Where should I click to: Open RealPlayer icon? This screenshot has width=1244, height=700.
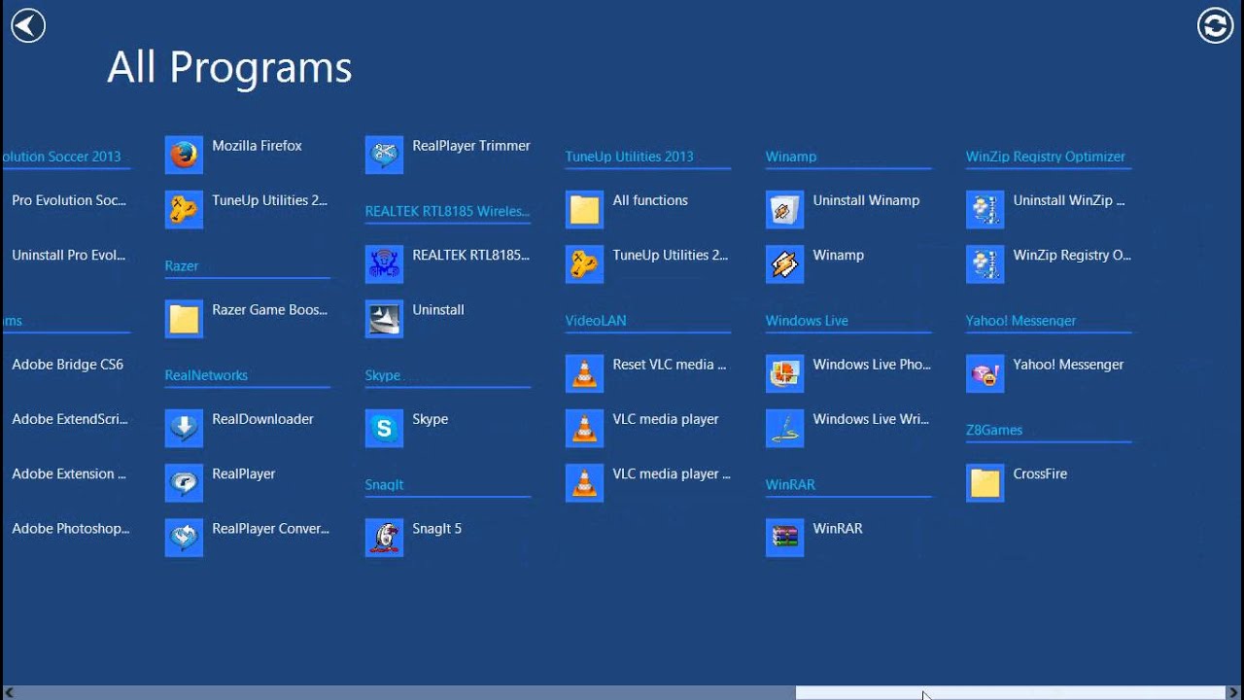(184, 482)
